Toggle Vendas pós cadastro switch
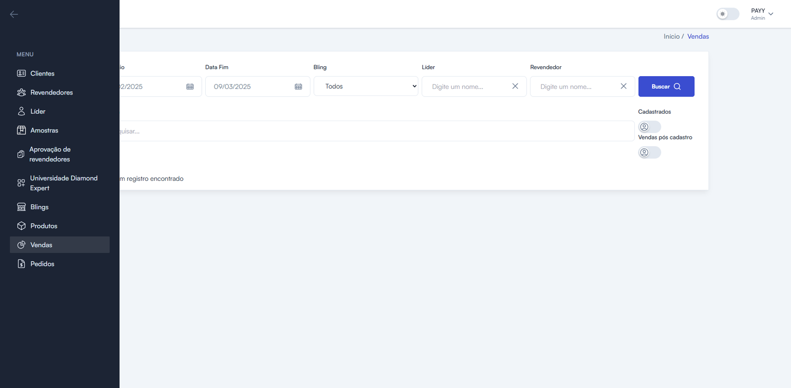The image size is (791, 388). (650, 152)
